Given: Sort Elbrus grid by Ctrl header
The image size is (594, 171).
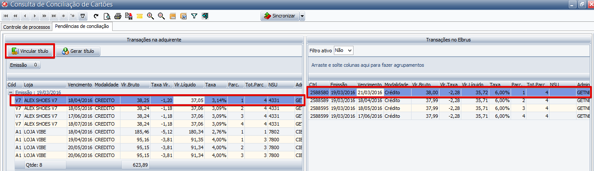Looking at the screenshot, I should tap(319, 85).
